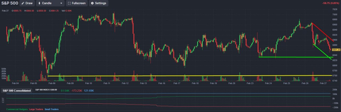Viewport: 341px width, 112px height.
Task: Click the Feb 23 date label
Action: 250,83
